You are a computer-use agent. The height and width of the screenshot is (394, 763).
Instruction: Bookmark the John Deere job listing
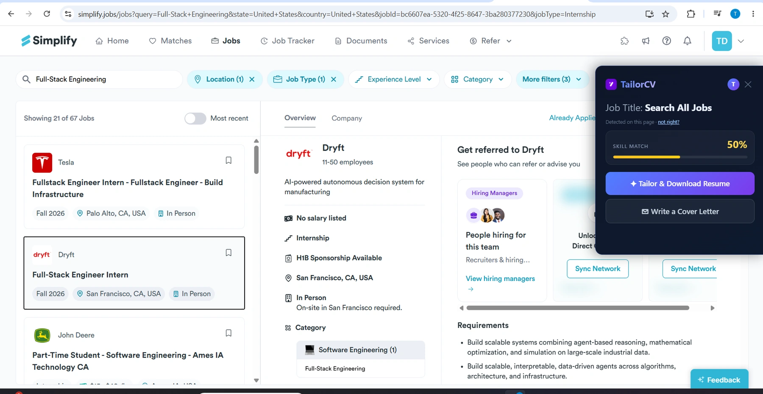[228, 333]
